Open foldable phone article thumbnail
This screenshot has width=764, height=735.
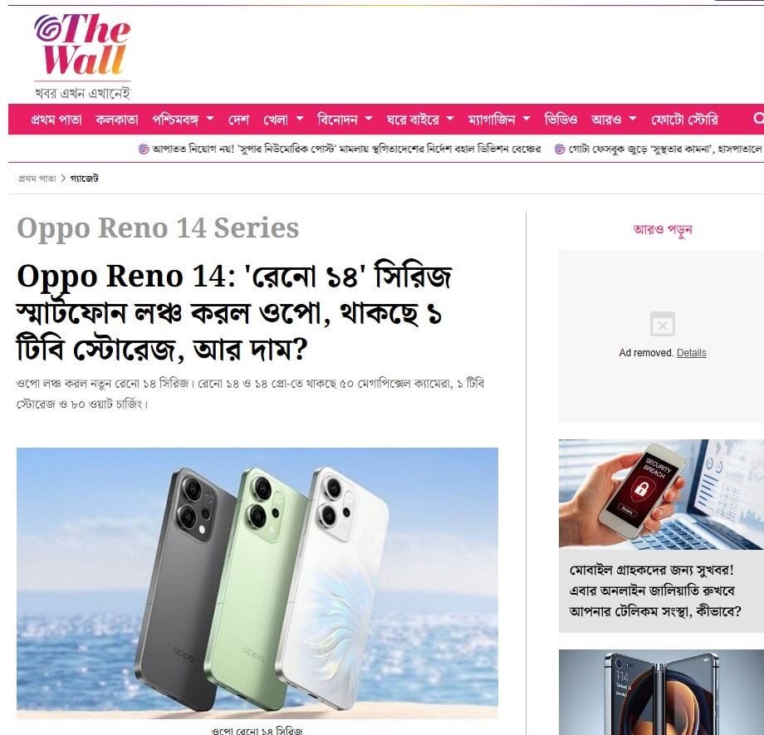(661, 692)
